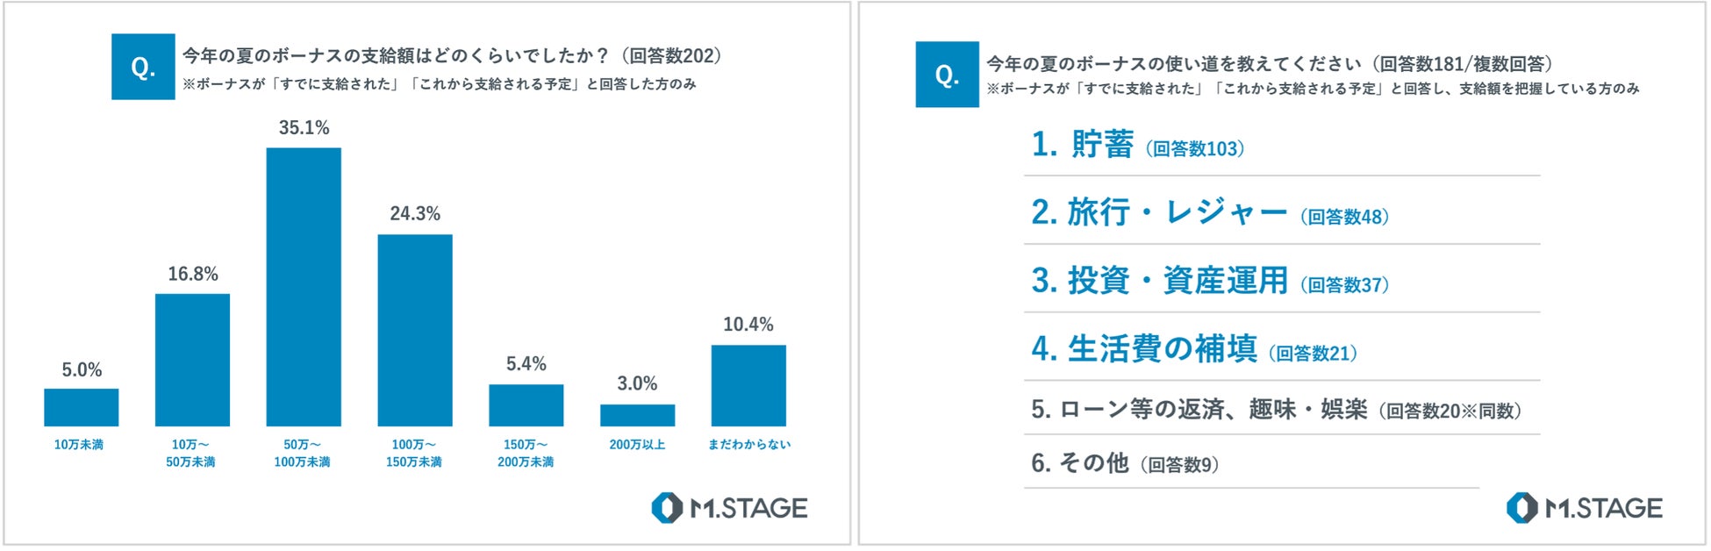Click the まだわからない axis label
The height and width of the screenshot is (551, 1711).
pyautogui.click(x=749, y=445)
